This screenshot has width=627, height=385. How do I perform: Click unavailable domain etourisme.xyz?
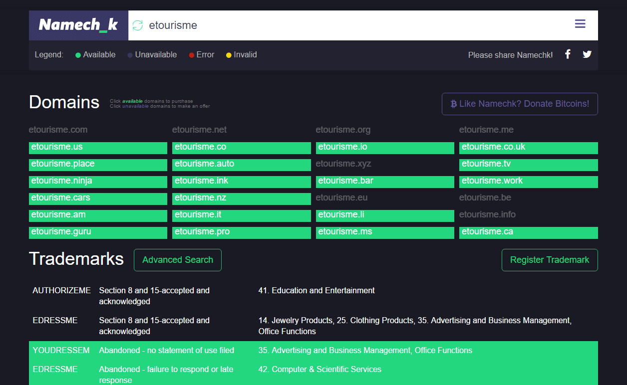tap(343, 164)
